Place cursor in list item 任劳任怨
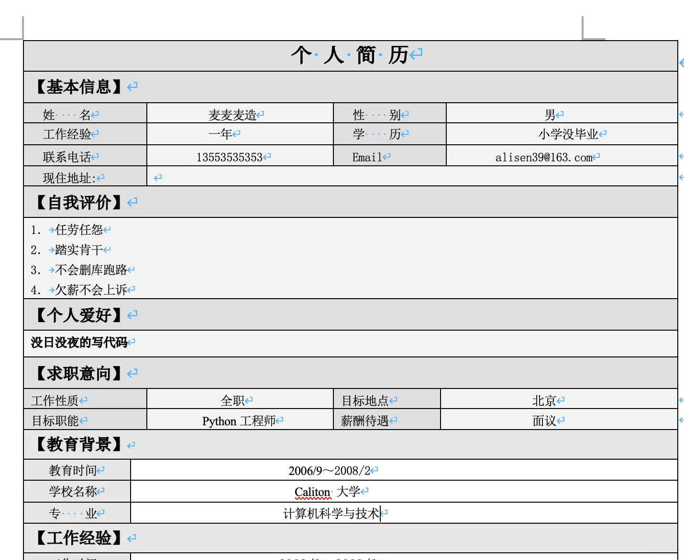The image size is (684, 560). (79, 230)
